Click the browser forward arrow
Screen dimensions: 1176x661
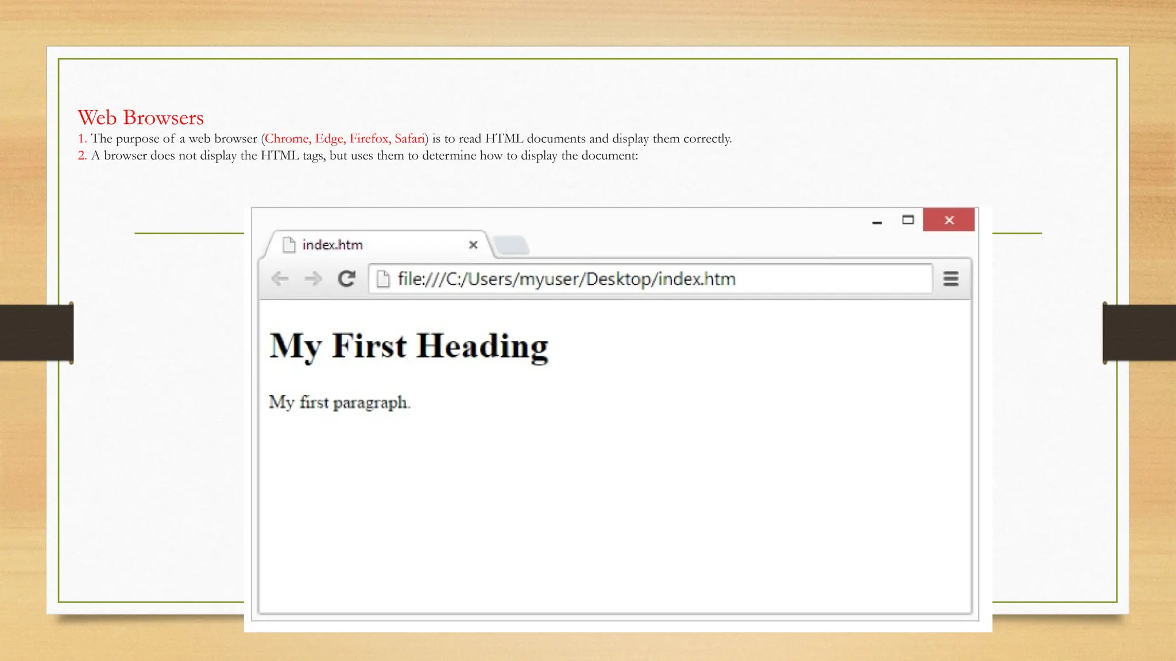pos(313,279)
